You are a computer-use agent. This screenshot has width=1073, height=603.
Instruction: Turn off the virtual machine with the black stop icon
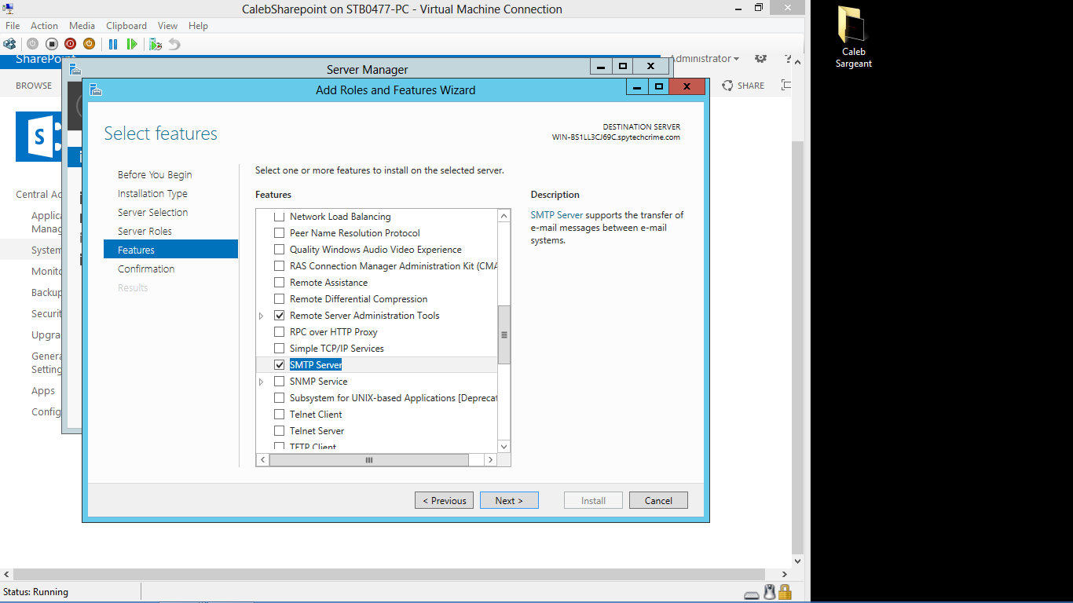pos(51,44)
